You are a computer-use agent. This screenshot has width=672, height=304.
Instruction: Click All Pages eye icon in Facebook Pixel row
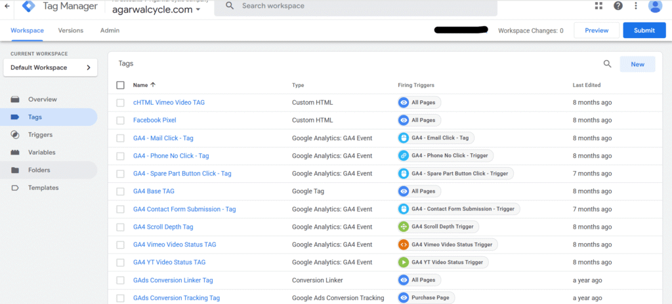point(404,121)
